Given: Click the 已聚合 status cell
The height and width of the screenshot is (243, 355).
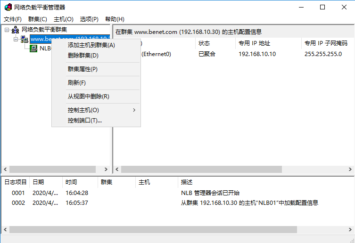Looking at the screenshot, I should 207,54.
